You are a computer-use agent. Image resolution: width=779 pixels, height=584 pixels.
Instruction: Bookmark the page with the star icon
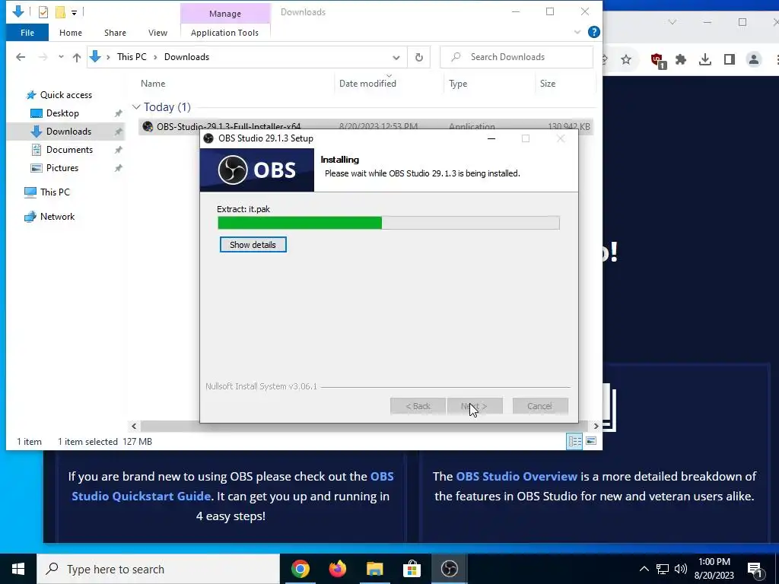626,60
